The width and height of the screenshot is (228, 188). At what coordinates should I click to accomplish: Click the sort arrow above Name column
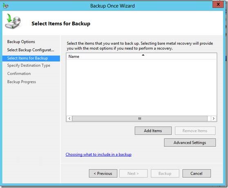coord(143,55)
